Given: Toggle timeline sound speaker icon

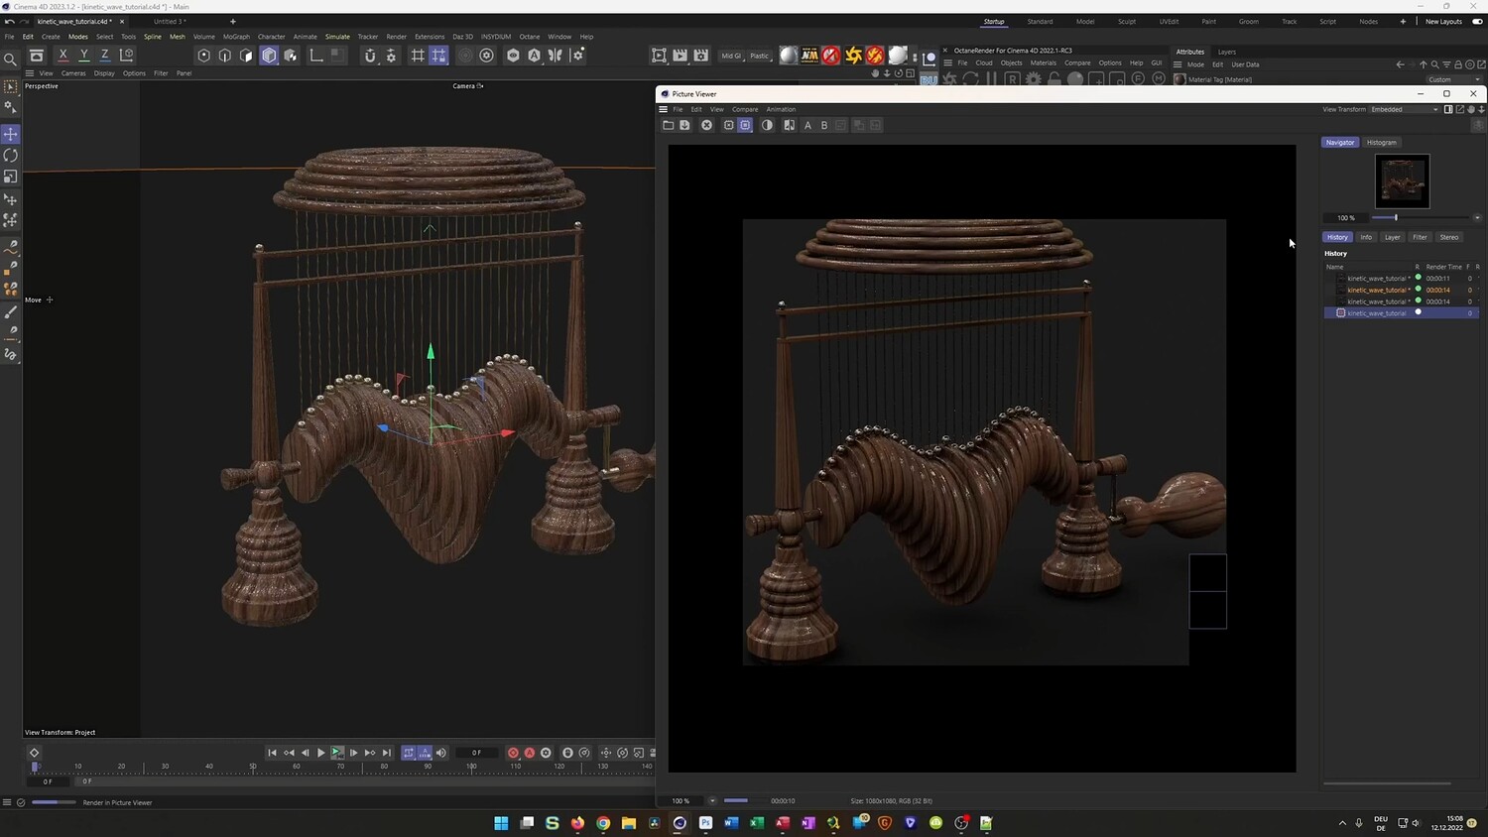Looking at the screenshot, I should 441,753.
